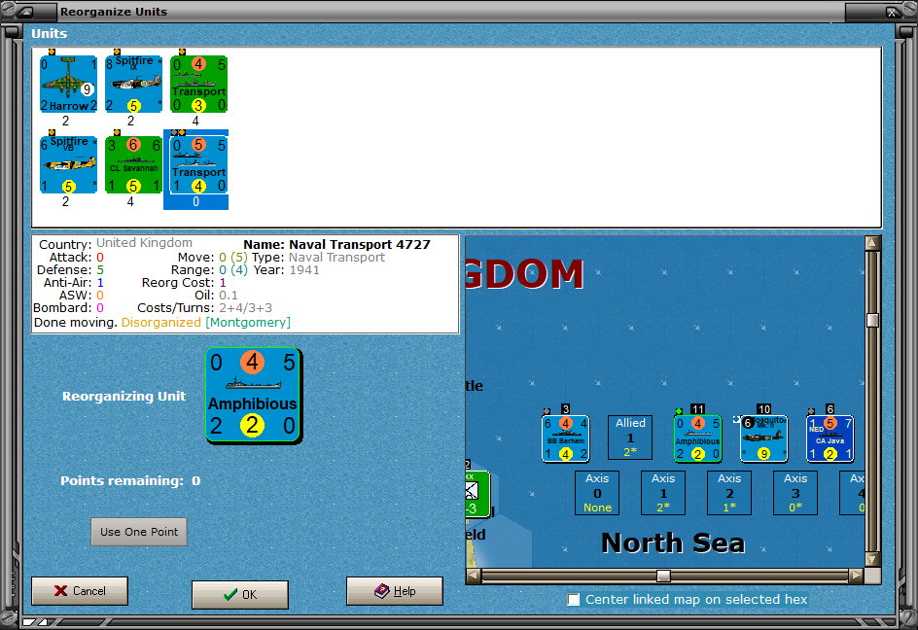Click the BB Barham battleship on the map

(565, 438)
